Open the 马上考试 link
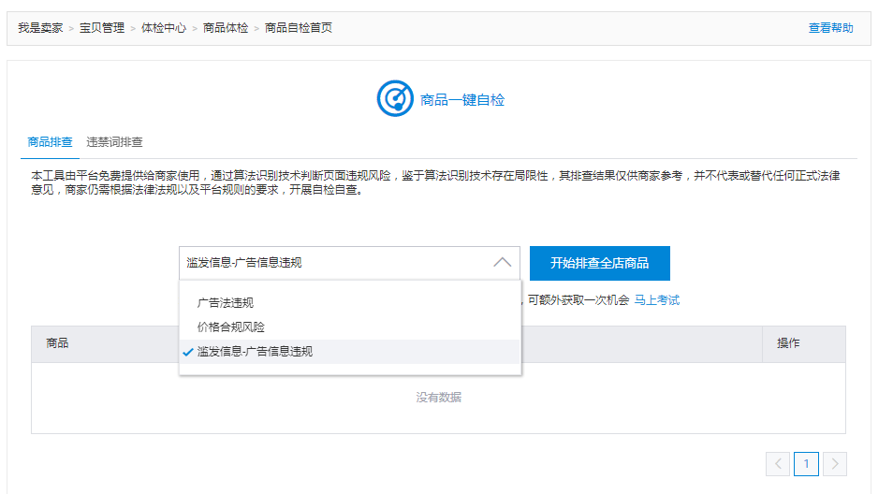The width and height of the screenshot is (893, 494). coord(657,300)
